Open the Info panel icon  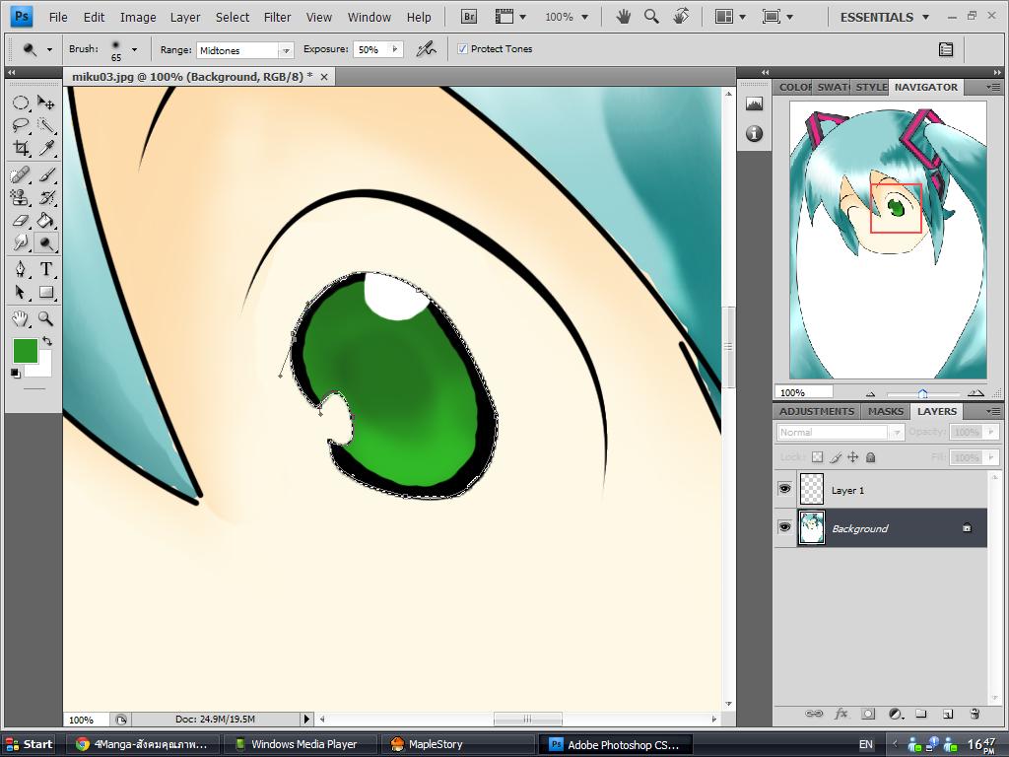754,134
